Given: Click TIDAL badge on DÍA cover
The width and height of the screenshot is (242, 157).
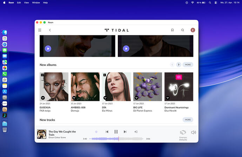Looking at the screenshot, I should click(105, 98).
